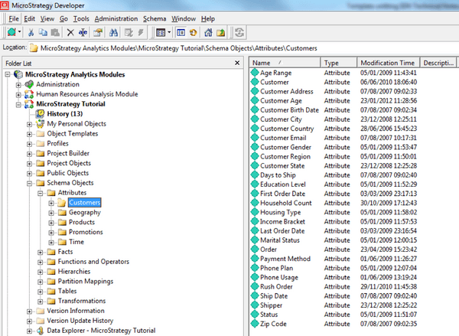The width and height of the screenshot is (459, 336).
Task: Sort by the Name column header
Action: (285, 63)
